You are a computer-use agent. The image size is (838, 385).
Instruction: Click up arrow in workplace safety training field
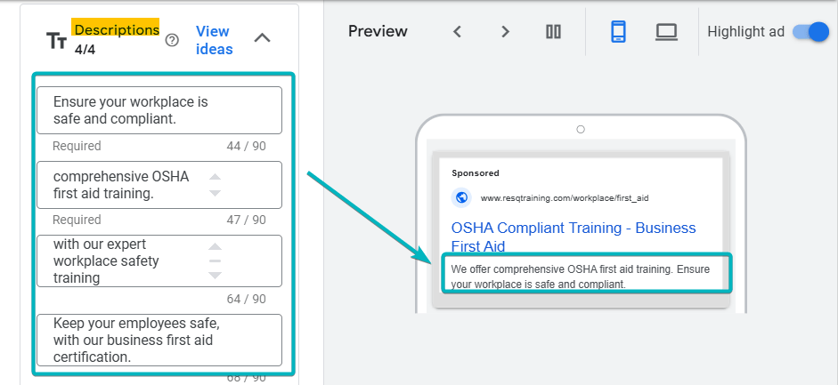tap(215, 246)
